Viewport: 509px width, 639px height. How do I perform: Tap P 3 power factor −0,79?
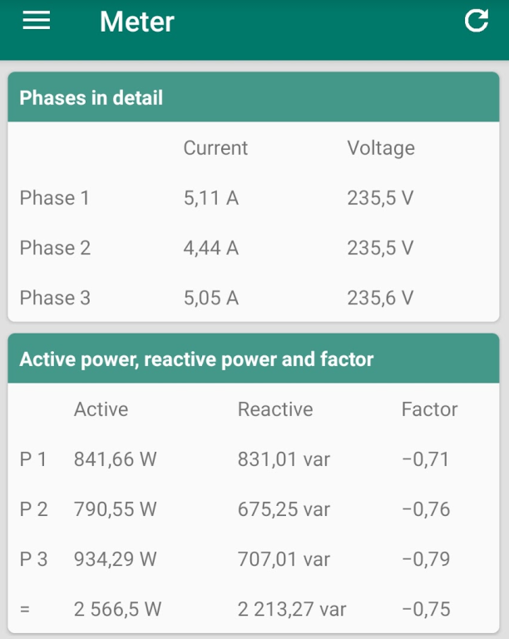click(x=426, y=559)
